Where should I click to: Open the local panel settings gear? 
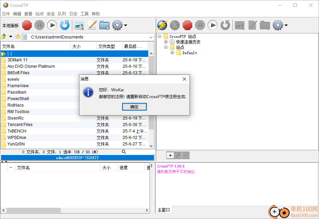117,26
